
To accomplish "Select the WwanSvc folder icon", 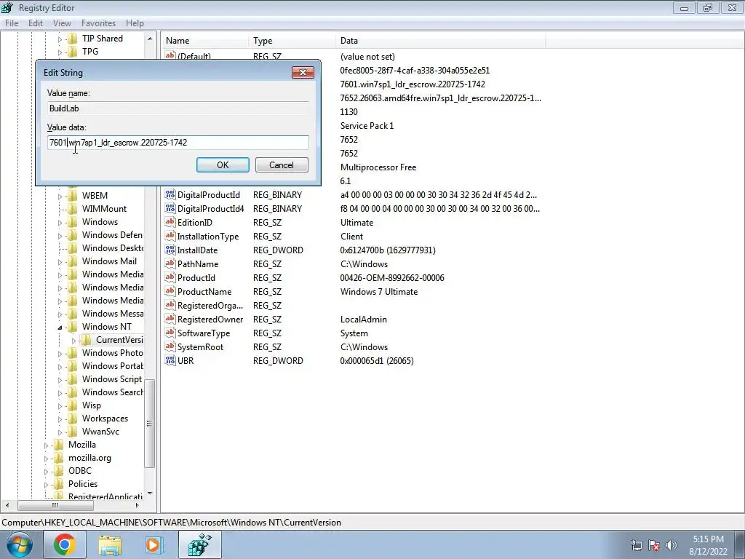I will click(x=72, y=431).
